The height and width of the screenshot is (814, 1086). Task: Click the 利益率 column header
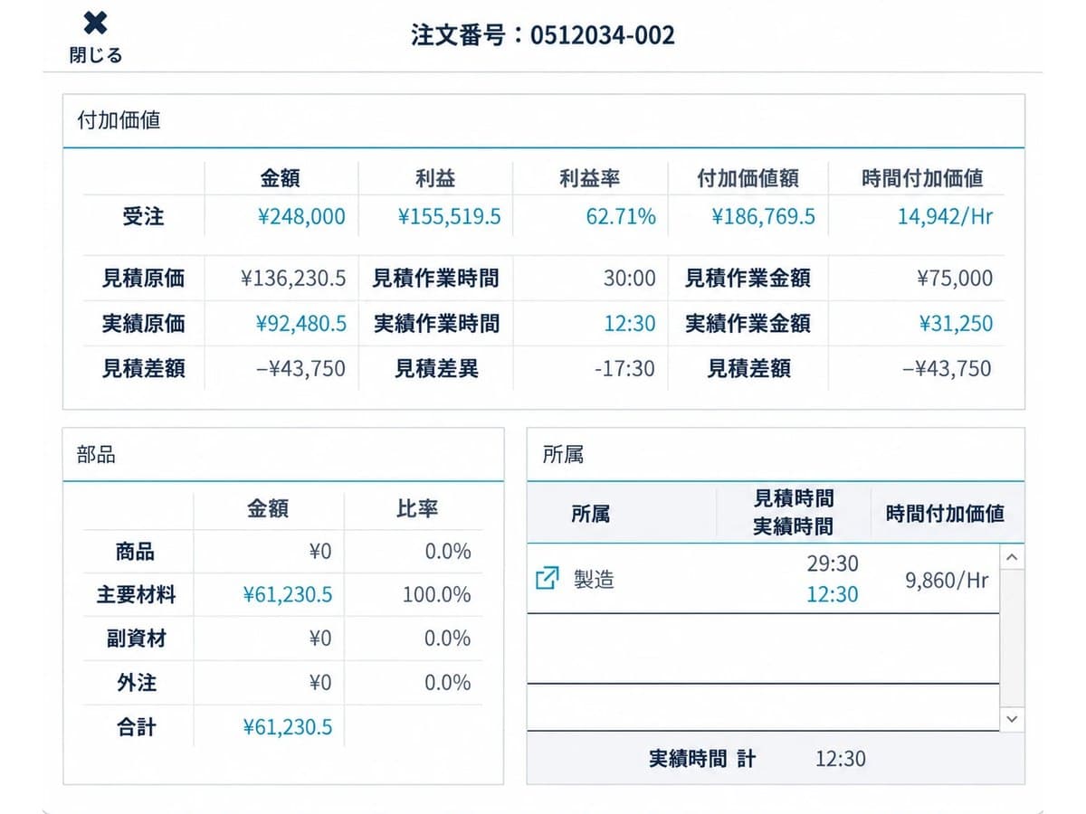click(590, 178)
